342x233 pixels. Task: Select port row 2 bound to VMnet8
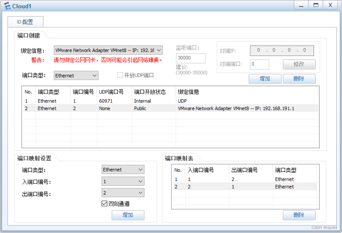(x=170, y=108)
